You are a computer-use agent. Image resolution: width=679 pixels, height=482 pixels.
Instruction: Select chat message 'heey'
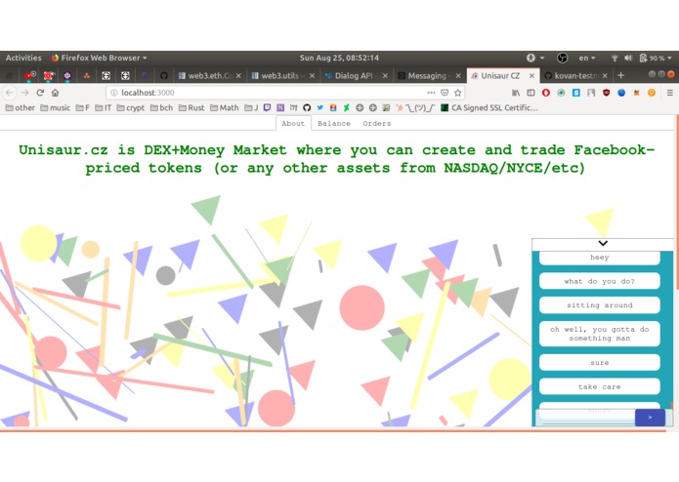pyautogui.click(x=599, y=258)
